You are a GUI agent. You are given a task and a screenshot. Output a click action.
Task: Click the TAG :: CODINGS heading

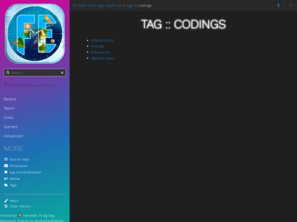183,24
